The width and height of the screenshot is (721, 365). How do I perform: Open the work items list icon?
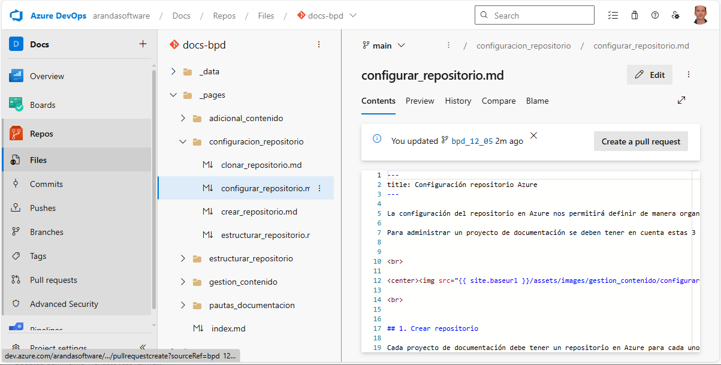coord(613,16)
